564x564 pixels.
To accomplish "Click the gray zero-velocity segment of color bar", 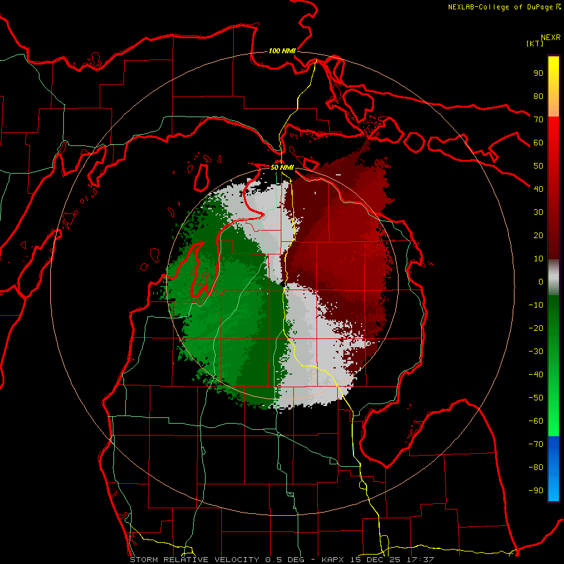I will 553,278.
